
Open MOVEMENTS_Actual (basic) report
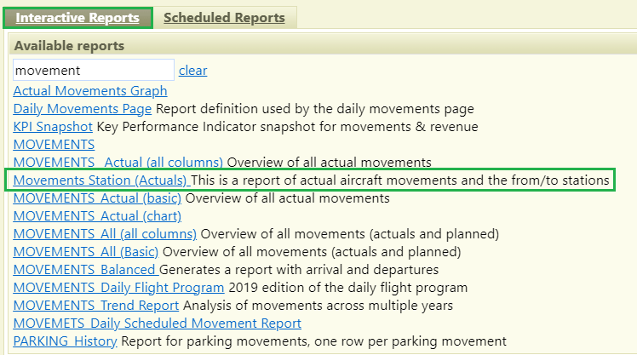(97, 198)
